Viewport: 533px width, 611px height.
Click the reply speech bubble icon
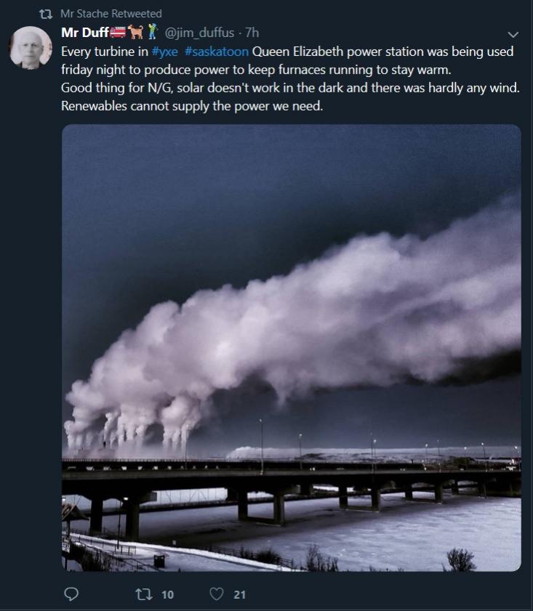[71, 594]
